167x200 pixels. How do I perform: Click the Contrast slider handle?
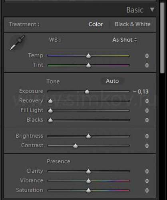pyautogui.click(x=76, y=146)
